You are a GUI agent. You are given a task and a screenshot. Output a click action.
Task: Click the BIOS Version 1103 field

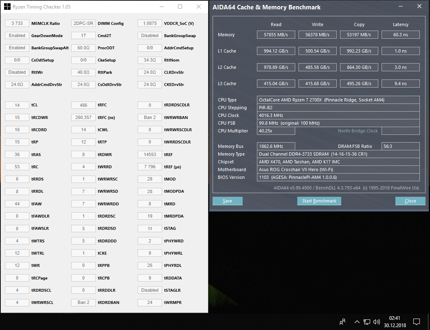338,177
